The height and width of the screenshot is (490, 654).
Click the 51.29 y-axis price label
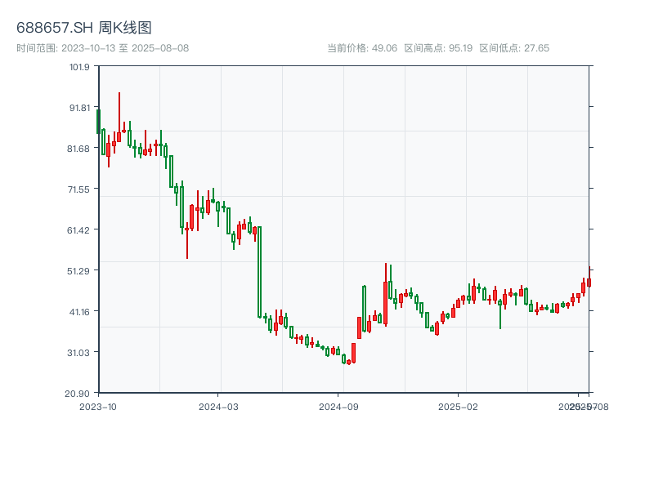78,270
